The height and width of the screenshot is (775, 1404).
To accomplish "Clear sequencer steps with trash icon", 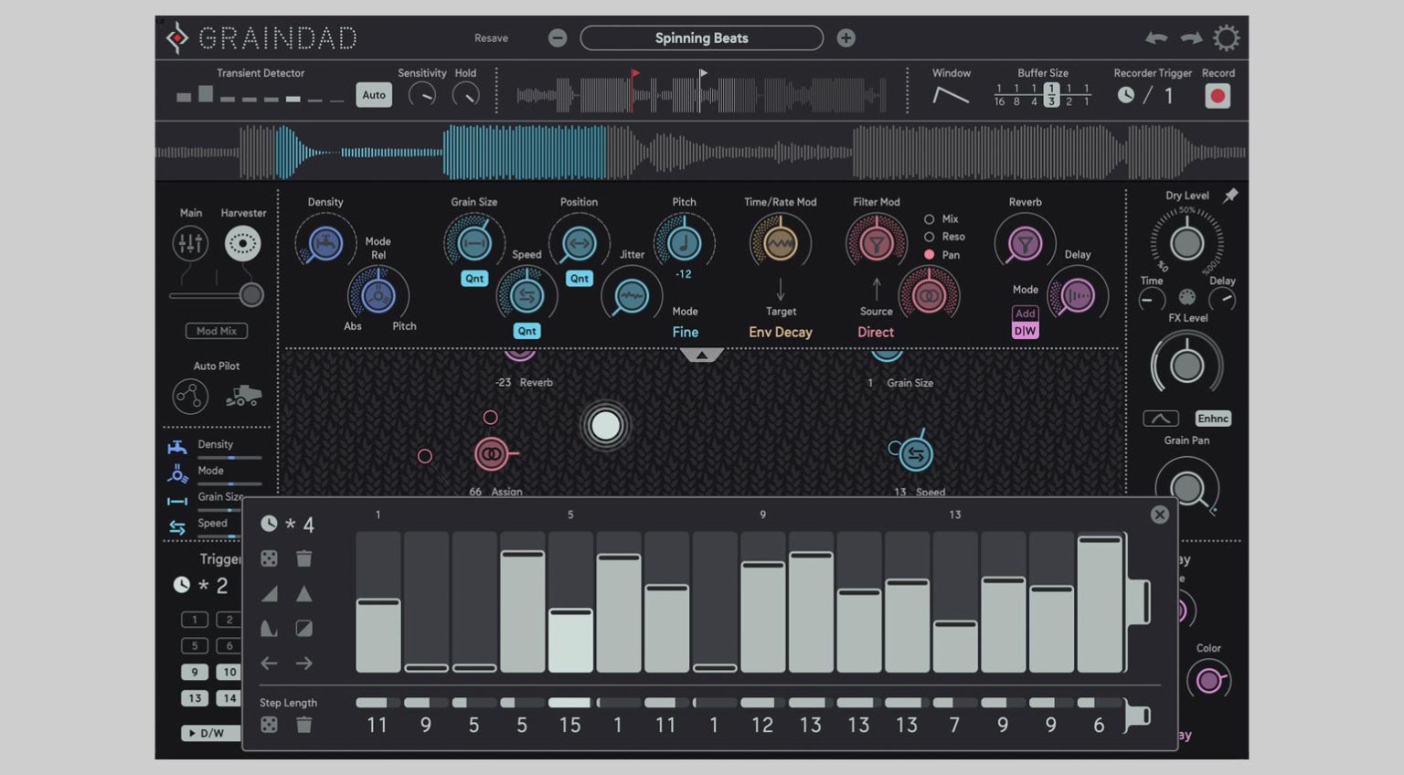I will click(x=304, y=558).
